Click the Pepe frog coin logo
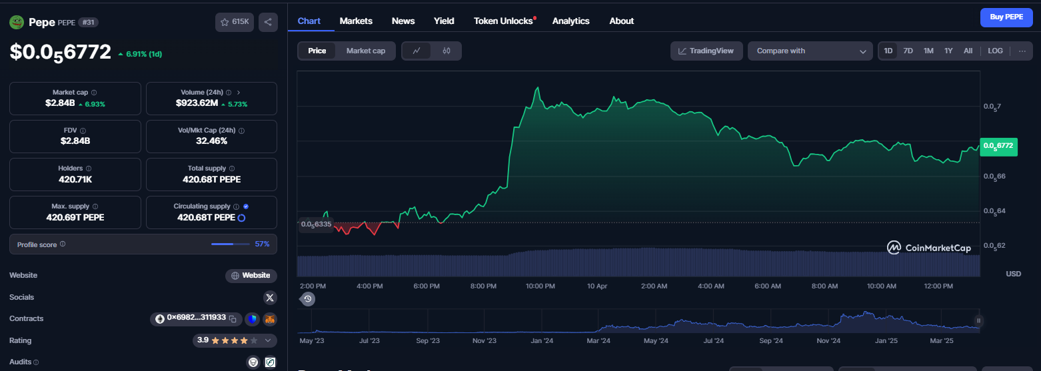 [17, 22]
